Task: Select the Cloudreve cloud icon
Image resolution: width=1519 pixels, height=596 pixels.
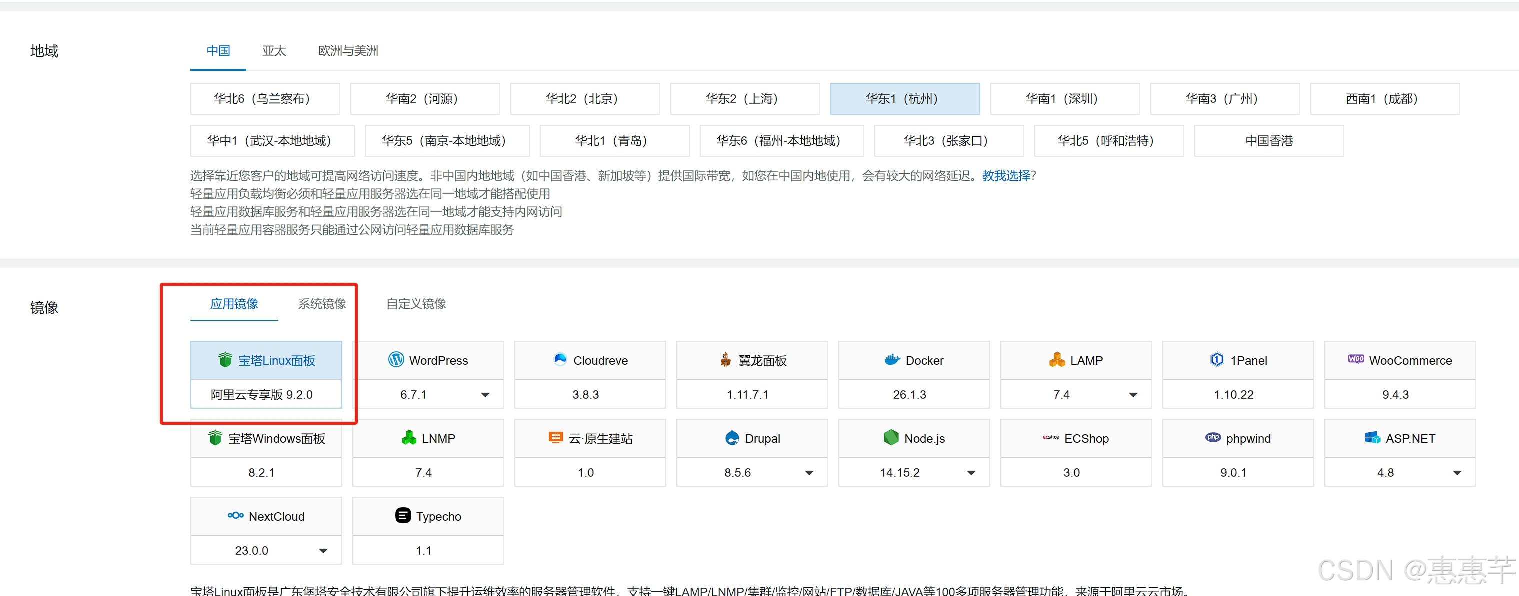Action: [x=560, y=359]
